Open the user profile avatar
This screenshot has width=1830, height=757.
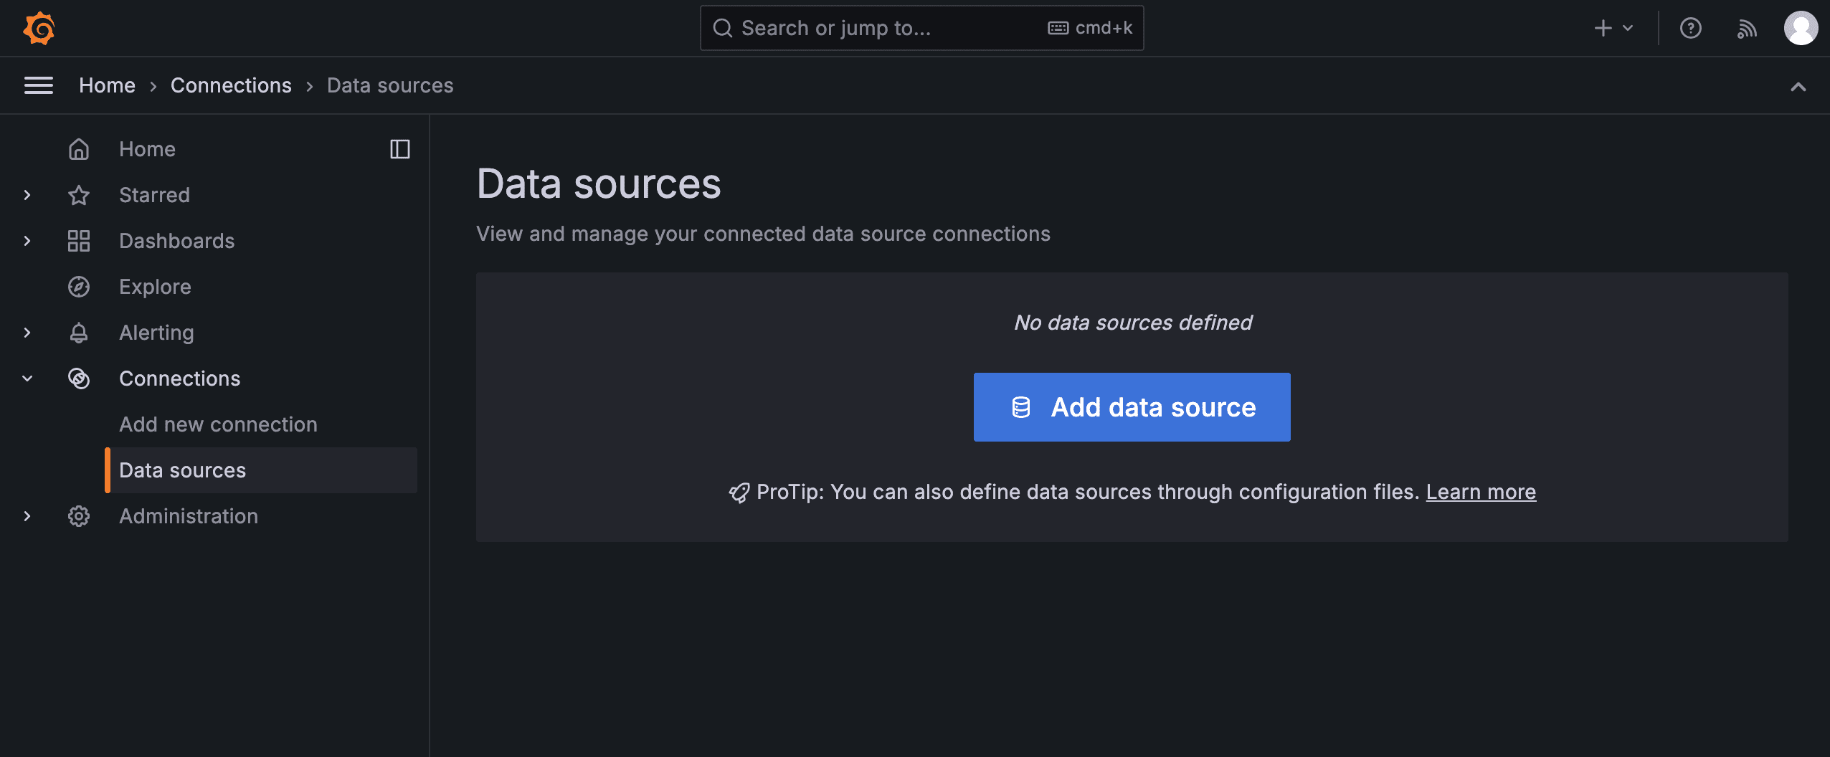(x=1800, y=28)
